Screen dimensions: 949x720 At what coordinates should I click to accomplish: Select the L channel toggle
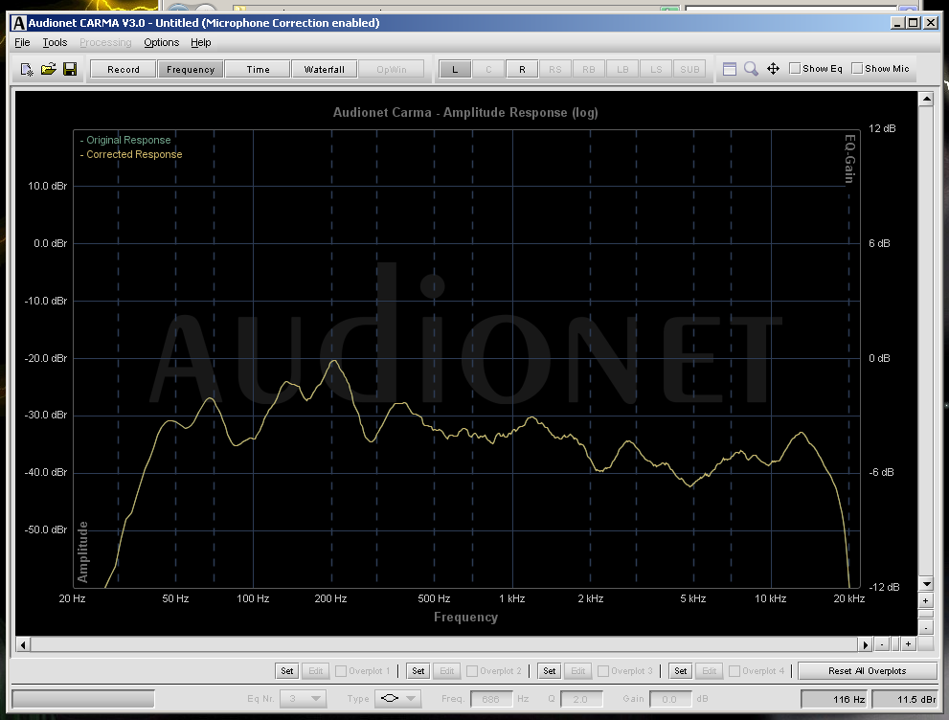click(455, 70)
